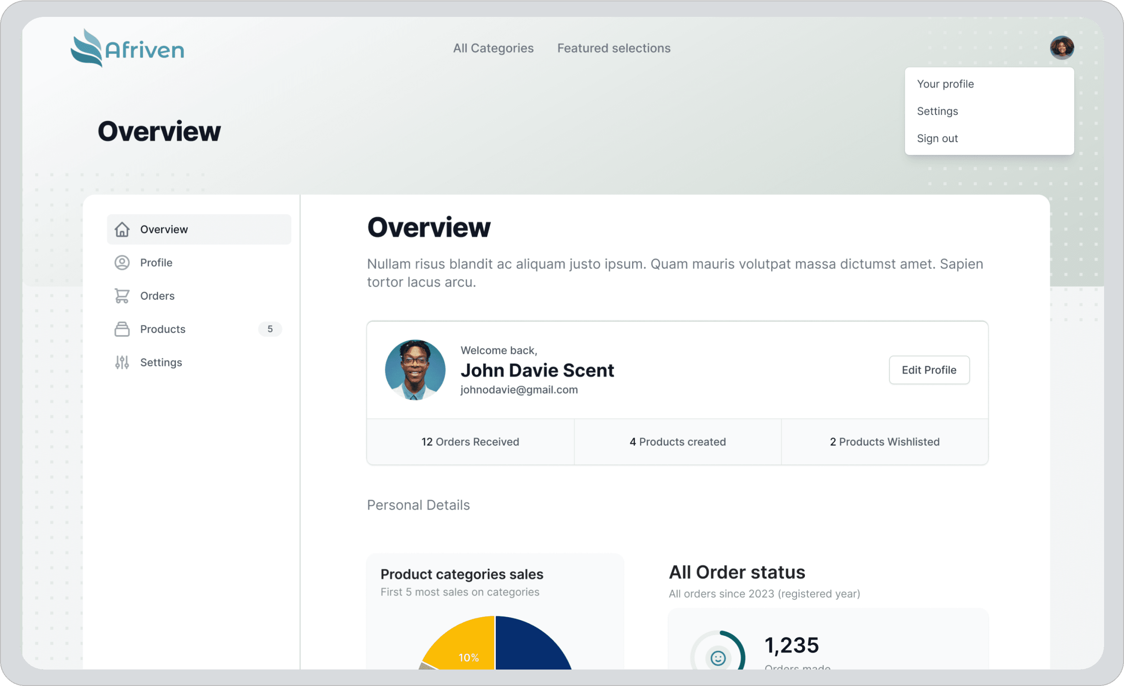Switch to All Categories navigation
Image resolution: width=1124 pixels, height=686 pixels.
pos(493,48)
